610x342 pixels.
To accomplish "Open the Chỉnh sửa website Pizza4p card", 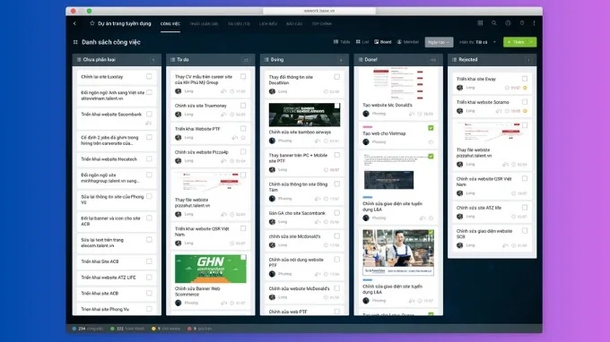I will tap(211, 156).
